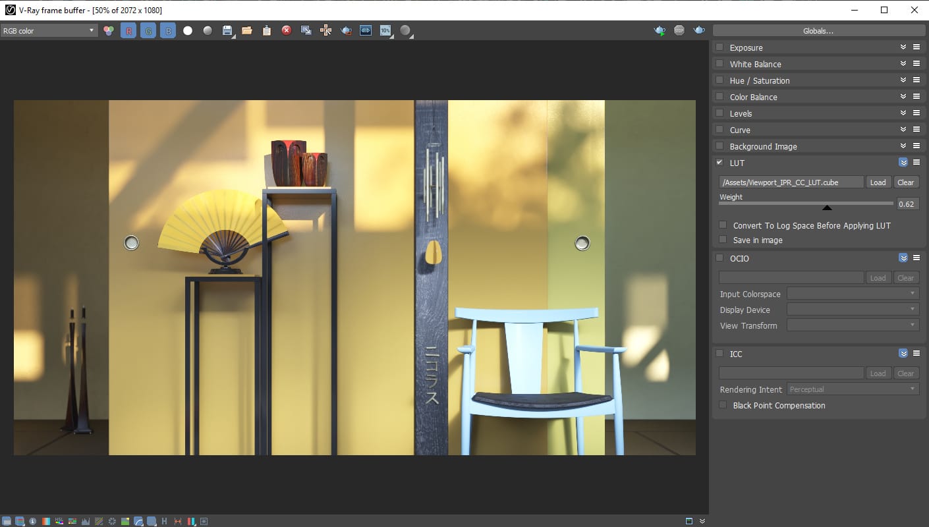Image resolution: width=929 pixels, height=527 pixels.
Task: Click the save image floppy disk icon
Action: pyautogui.click(x=227, y=30)
